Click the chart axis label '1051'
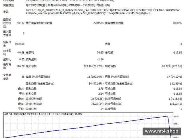 coord(176,124)
